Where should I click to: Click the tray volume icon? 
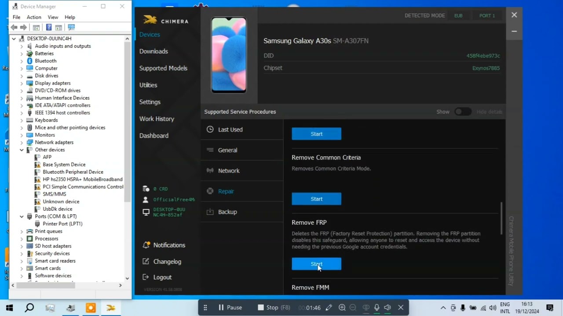(x=493, y=308)
